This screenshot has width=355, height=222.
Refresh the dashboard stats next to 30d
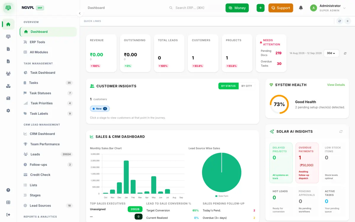[345, 53]
